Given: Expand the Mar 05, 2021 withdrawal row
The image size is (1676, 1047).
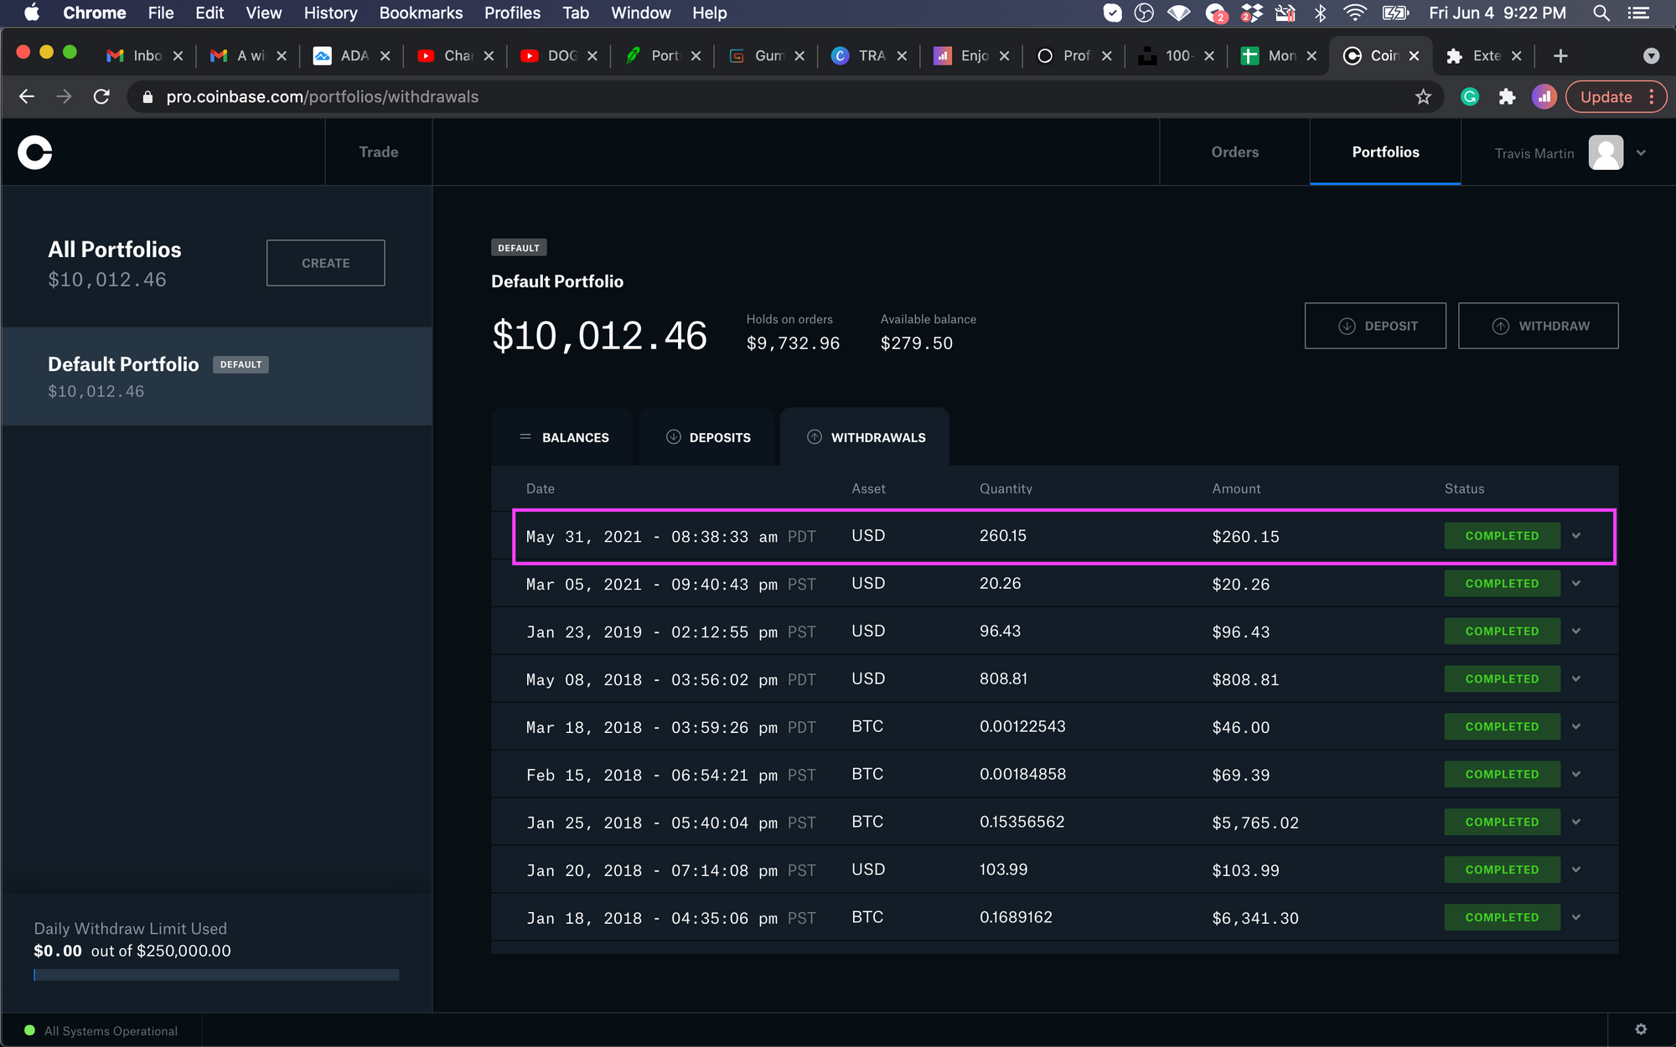Looking at the screenshot, I should click(1576, 584).
